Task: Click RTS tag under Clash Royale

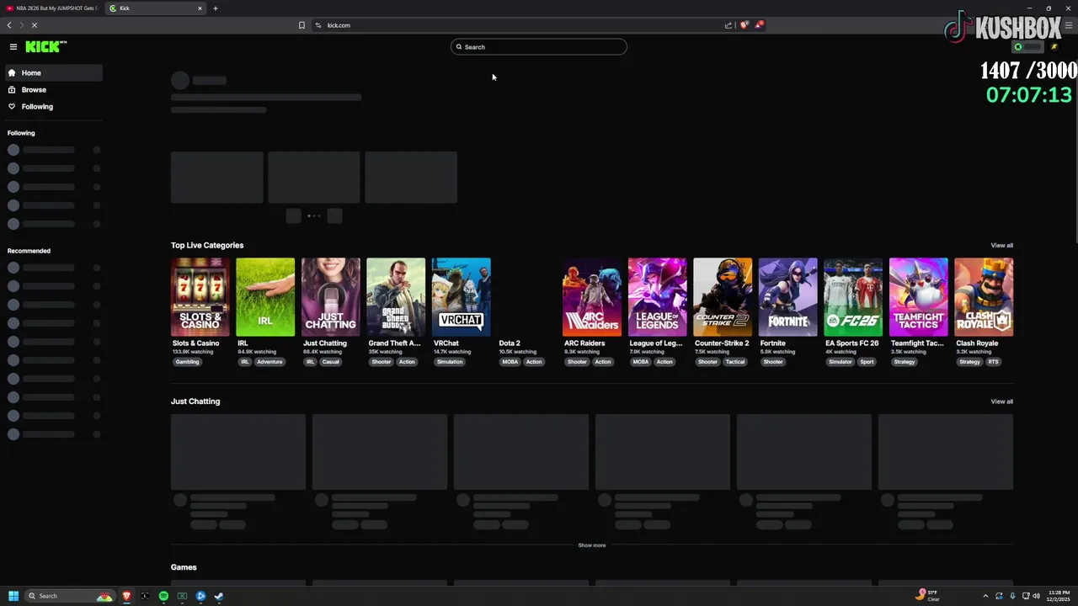Action: tap(993, 362)
